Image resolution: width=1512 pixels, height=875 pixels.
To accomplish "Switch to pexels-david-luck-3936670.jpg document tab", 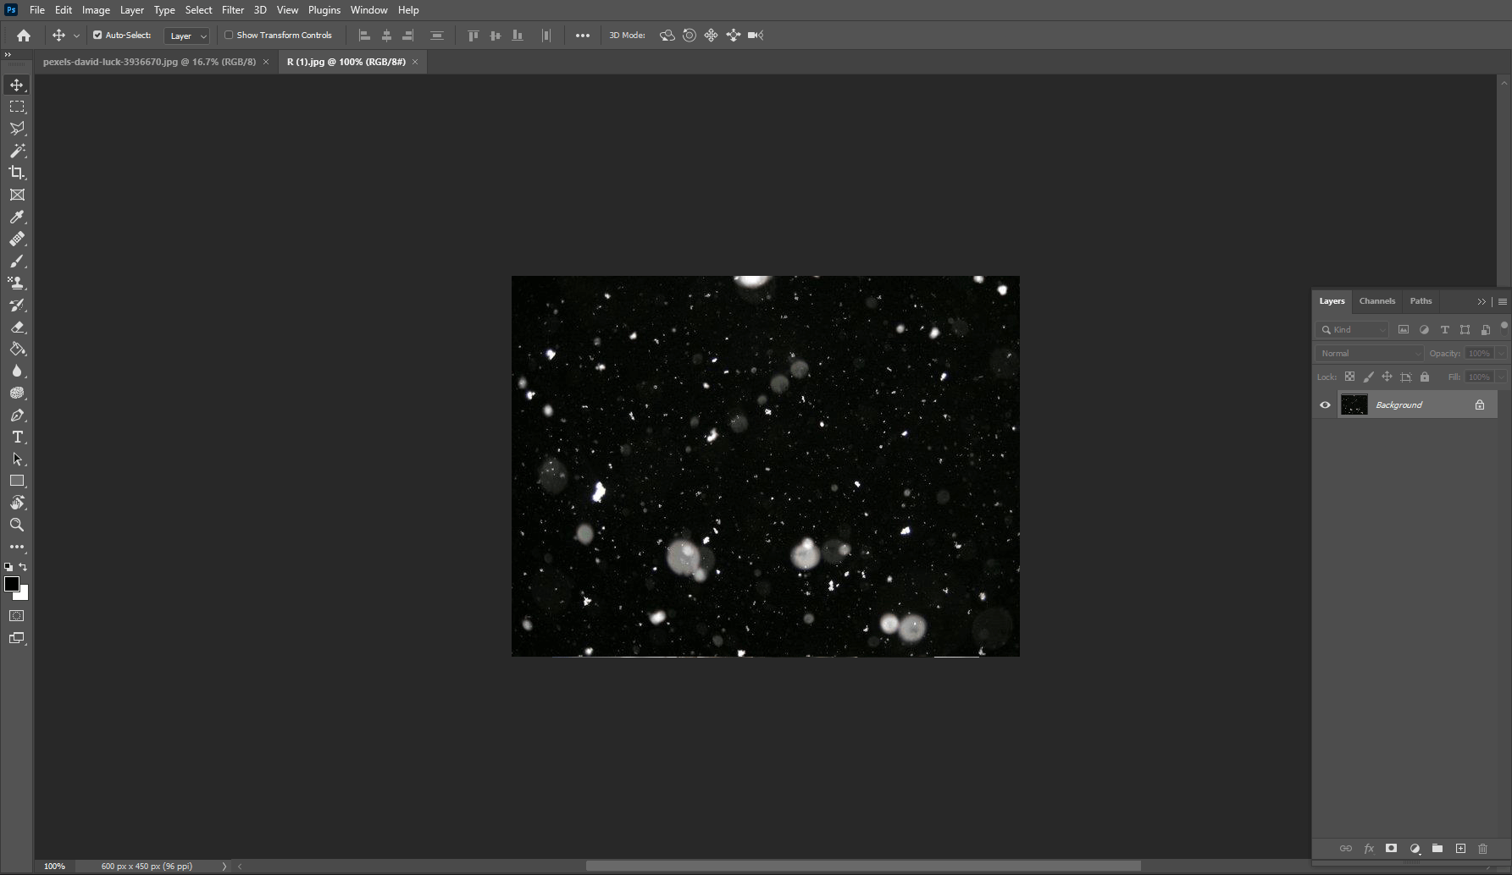I will [149, 62].
